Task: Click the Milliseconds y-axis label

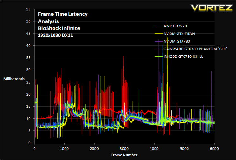Action: coord(14,79)
